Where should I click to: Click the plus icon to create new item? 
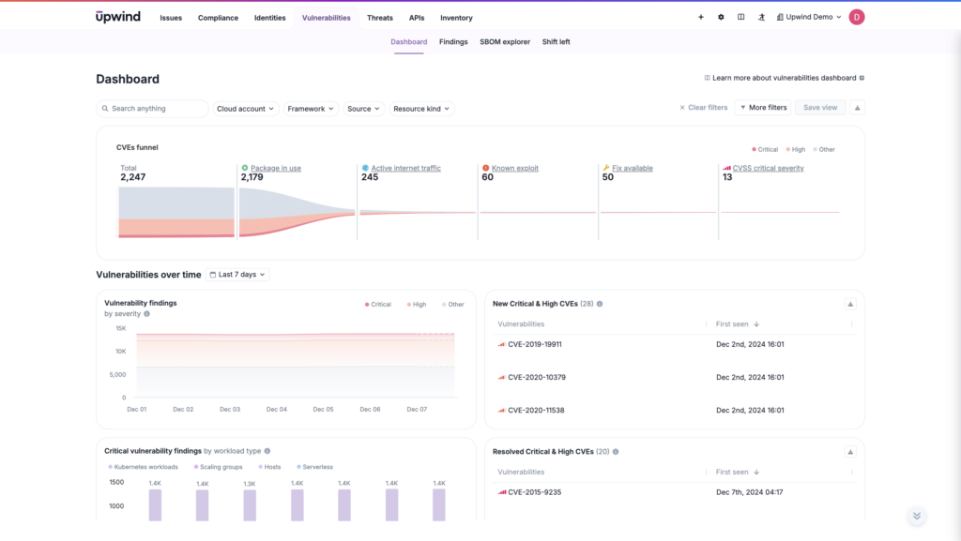[x=700, y=17]
